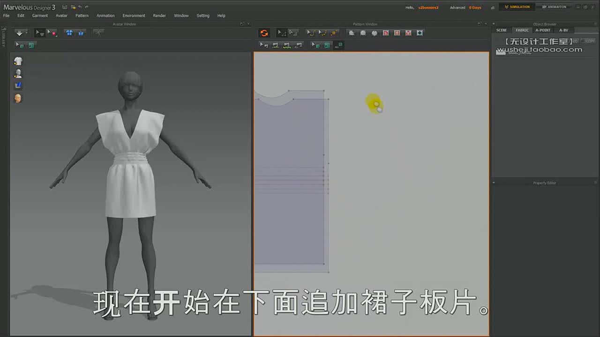
Task: Open the Garment menu
Action: click(x=40, y=15)
